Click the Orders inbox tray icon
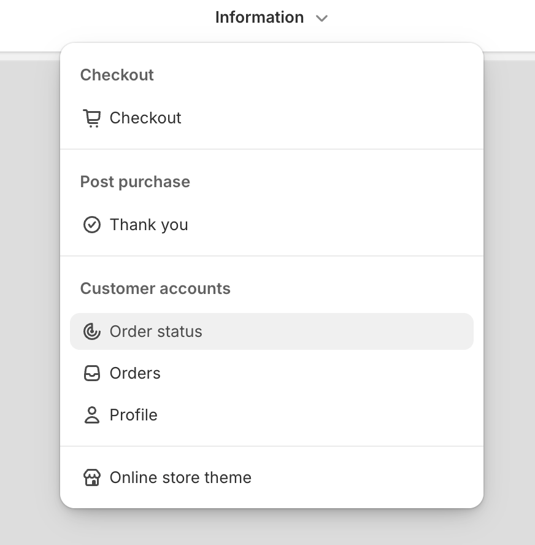535x545 pixels. coord(91,373)
